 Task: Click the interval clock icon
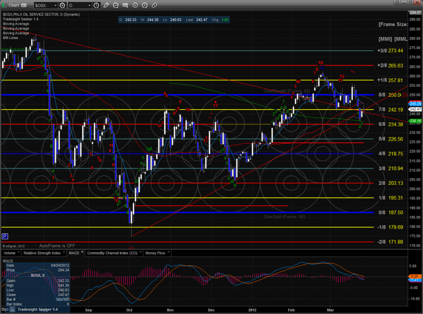coord(97,5)
